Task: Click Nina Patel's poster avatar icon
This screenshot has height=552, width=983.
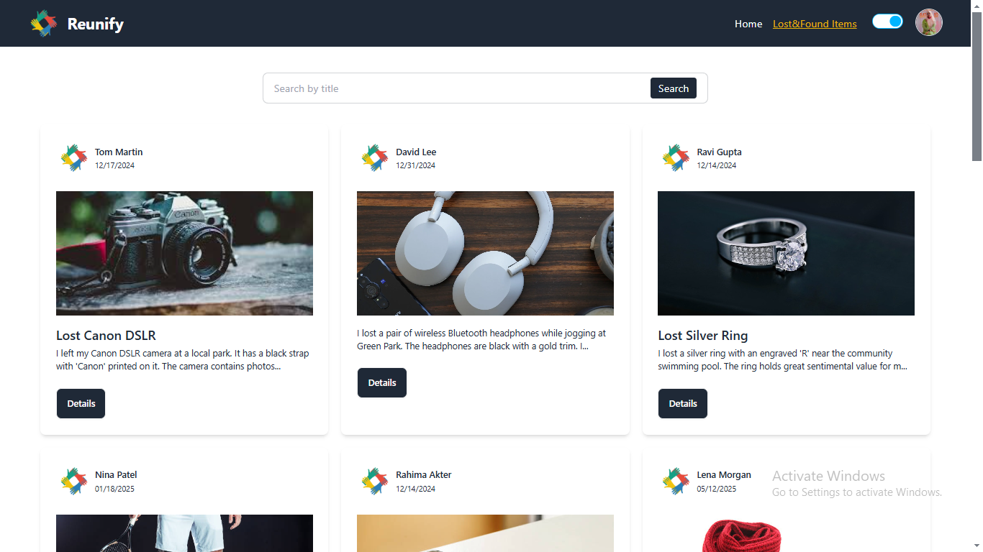Action: point(73,482)
